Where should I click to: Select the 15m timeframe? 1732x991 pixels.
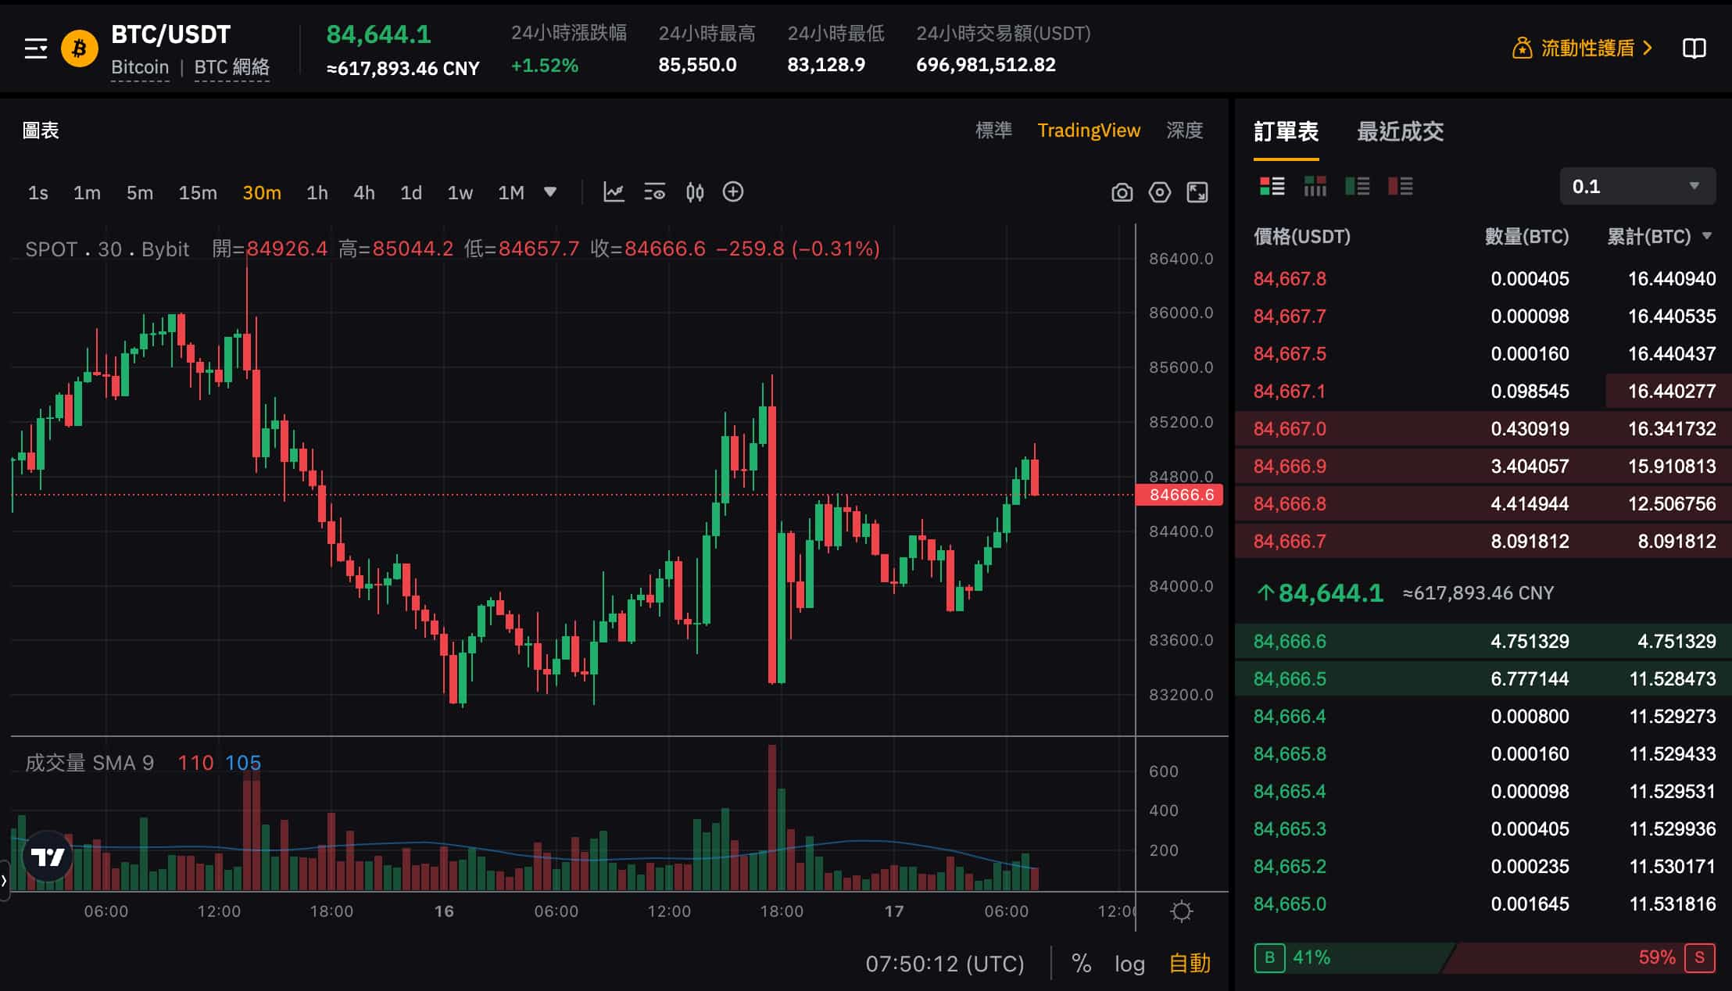point(198,193)
